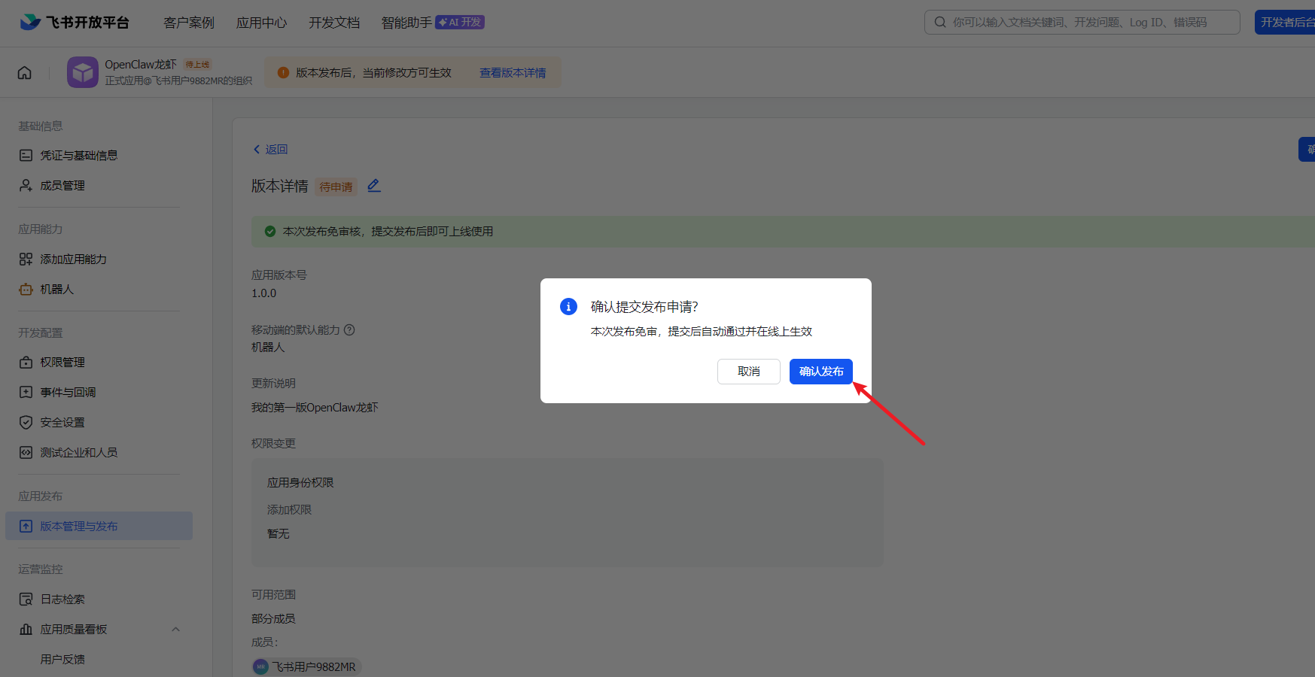The width and height of the screenshot is (1315, 677).
Task: Click the 开发者后台 button
Action: point(1287,23)
